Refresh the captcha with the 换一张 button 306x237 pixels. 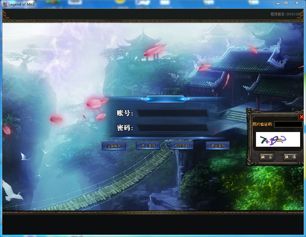[290, 157]
